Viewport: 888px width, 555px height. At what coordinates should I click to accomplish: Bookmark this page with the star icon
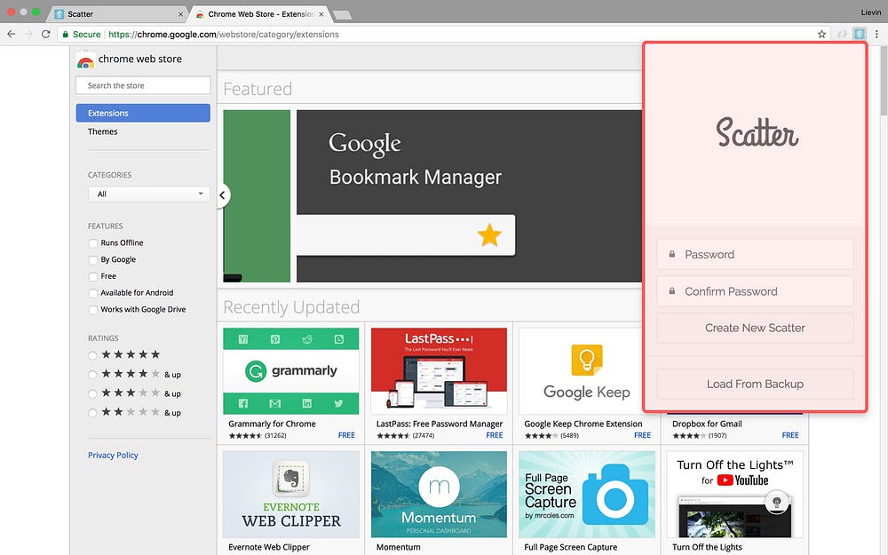click(821, 34)
